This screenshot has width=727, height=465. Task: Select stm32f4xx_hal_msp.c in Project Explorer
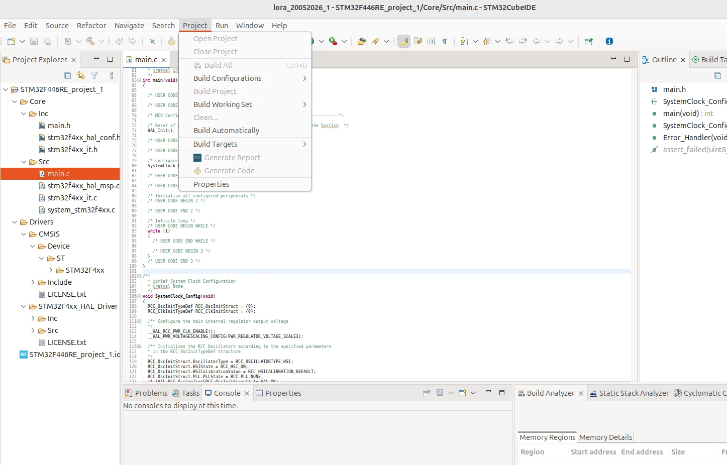pyautogui.click(x=79, y=186)
